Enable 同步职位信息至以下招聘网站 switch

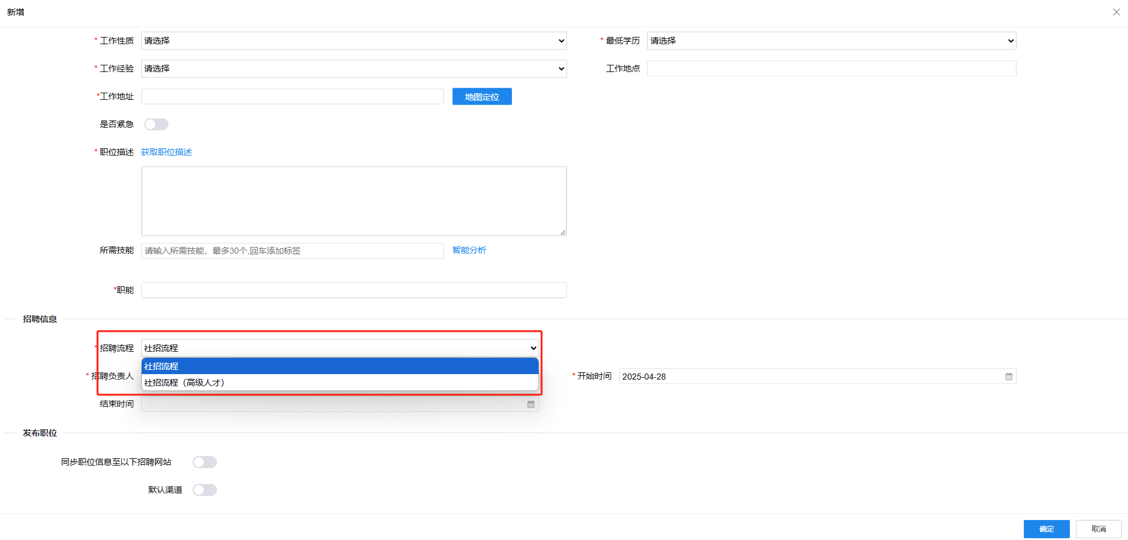(205, 462)
